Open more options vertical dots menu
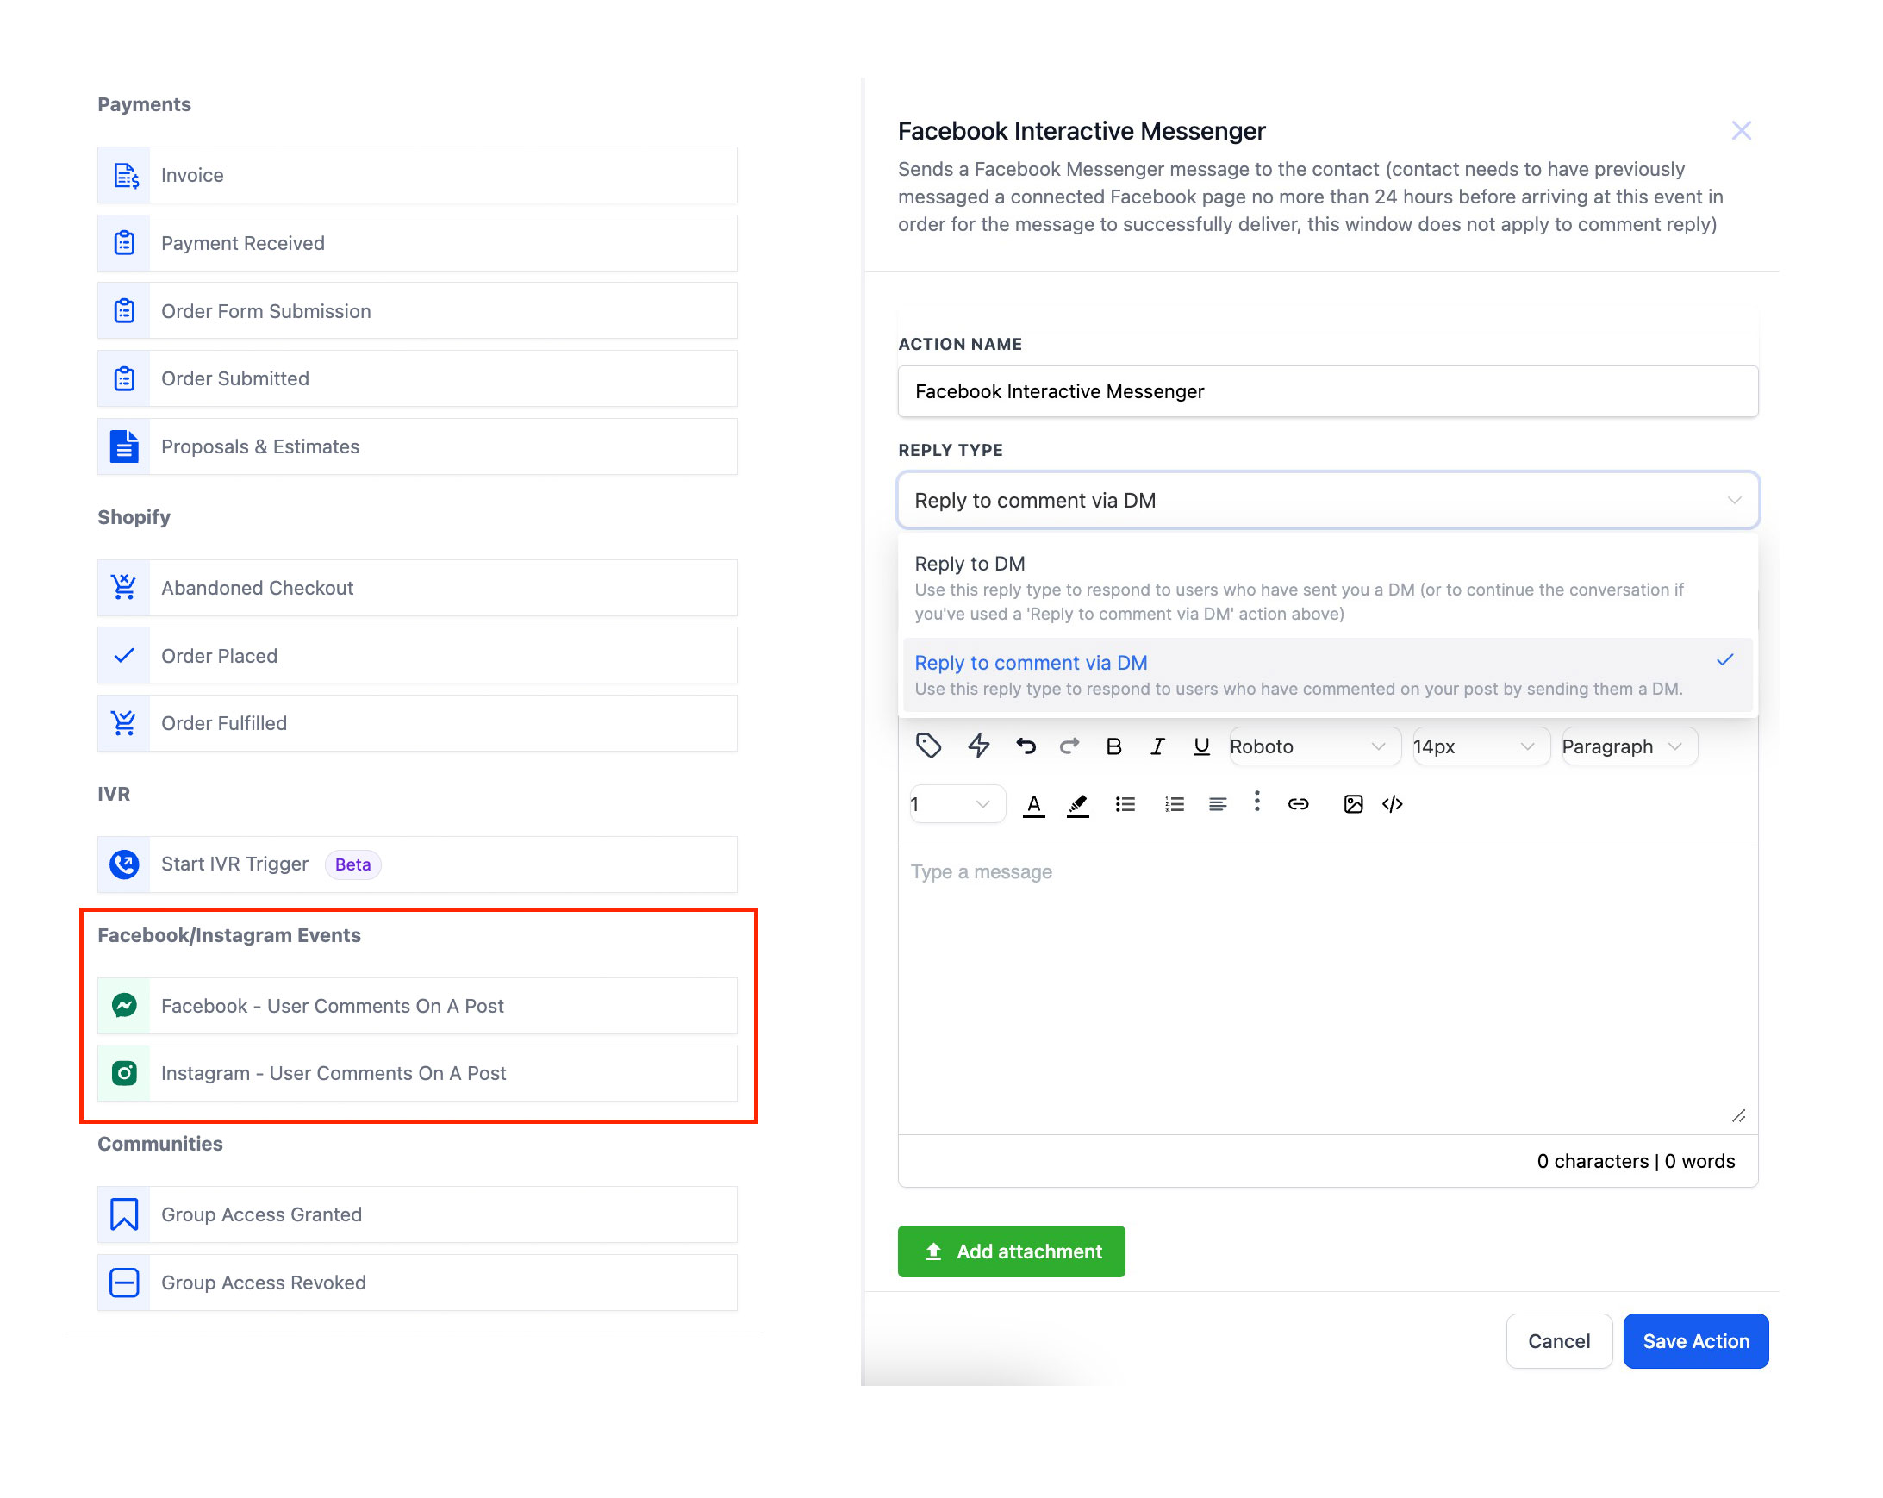This screenshot has width=1883, height=1498. point(1256,802)
